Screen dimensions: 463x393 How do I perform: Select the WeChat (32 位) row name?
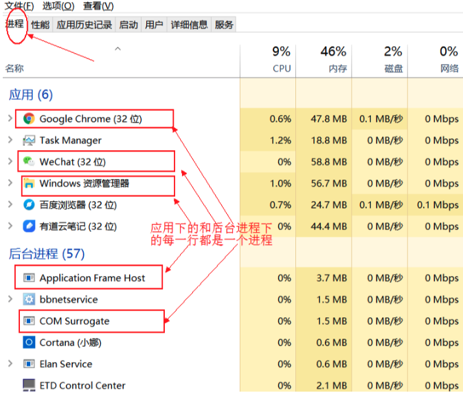coord(72,162)
